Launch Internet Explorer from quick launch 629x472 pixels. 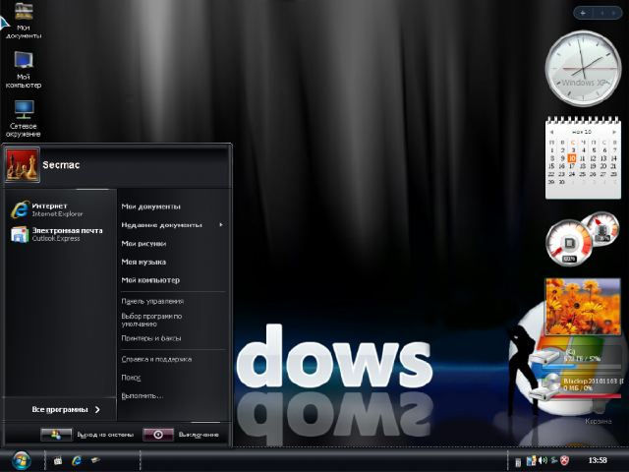pyautogui.click(x=77, y=460)
